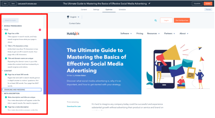215x118 pixels.
Task: Click 'Page has a title' green check icon
Action: pyautogui.click(x=6, y=33)
